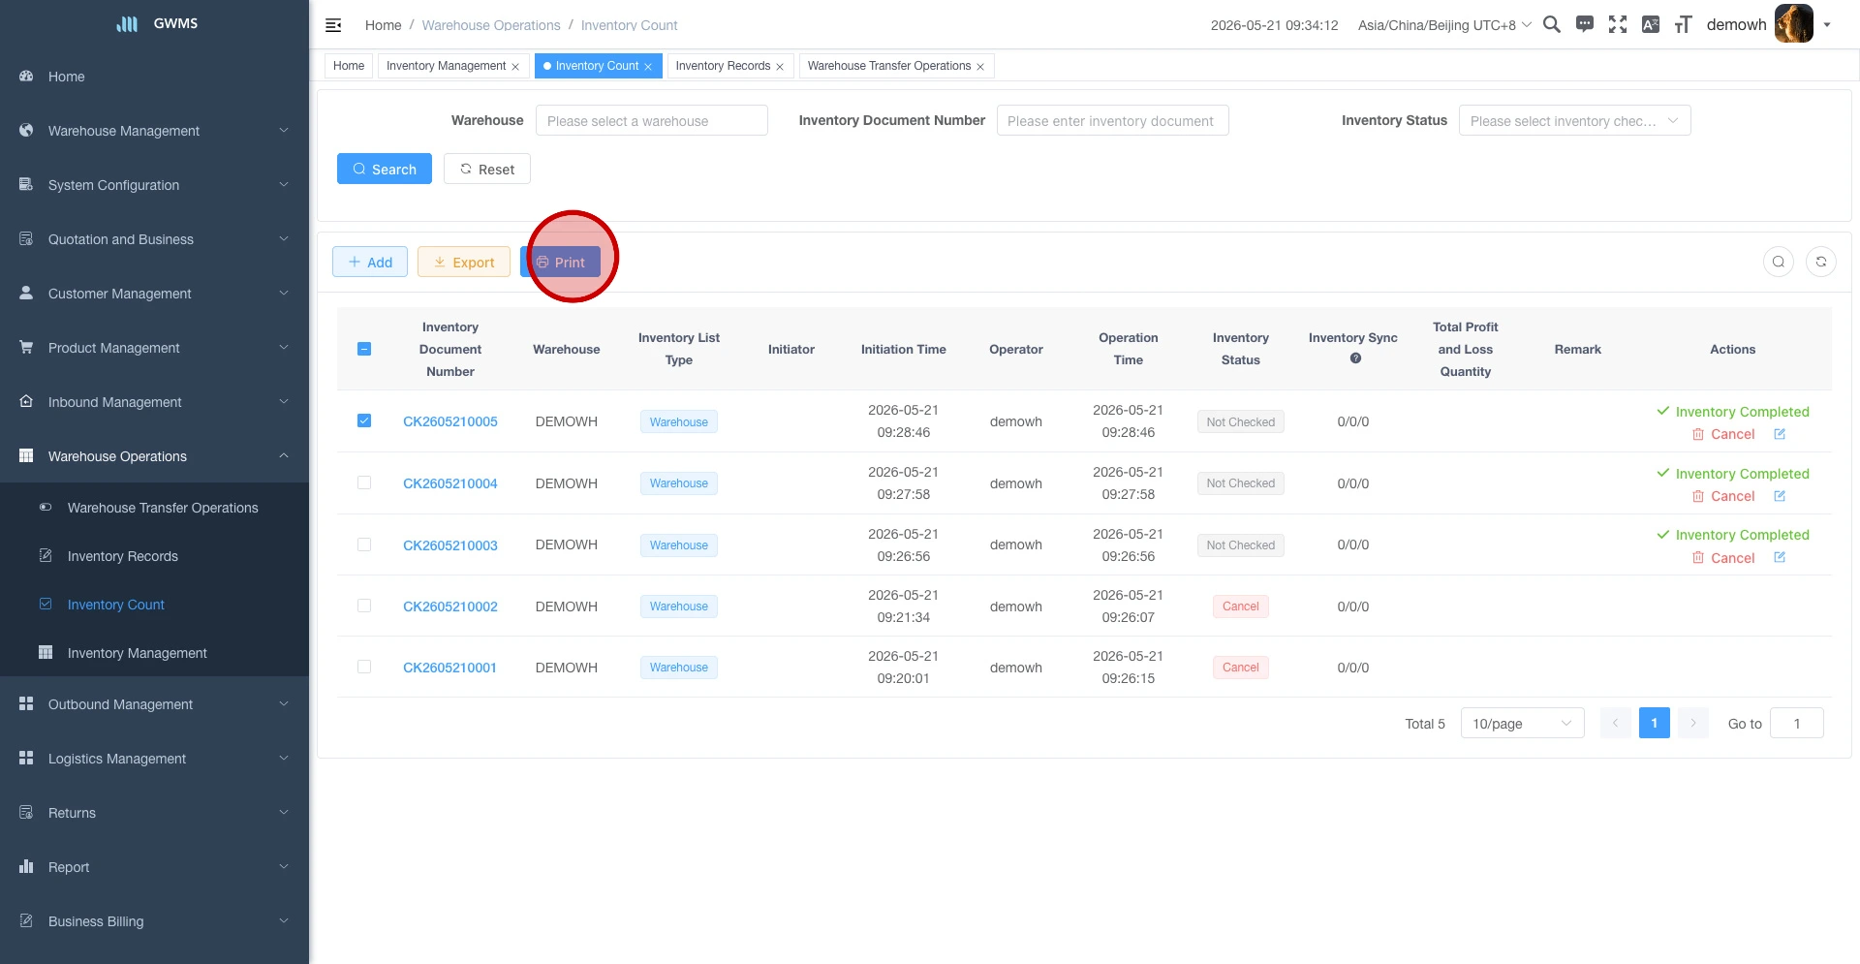Image resolution: width=1860 pixels, height=964 pixels.
Task: Open the messages chat bubble icon
Action: coord(1585,24)
